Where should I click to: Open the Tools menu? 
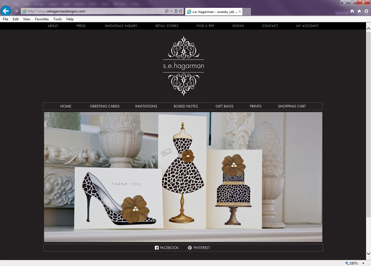(x=58, y=19)
